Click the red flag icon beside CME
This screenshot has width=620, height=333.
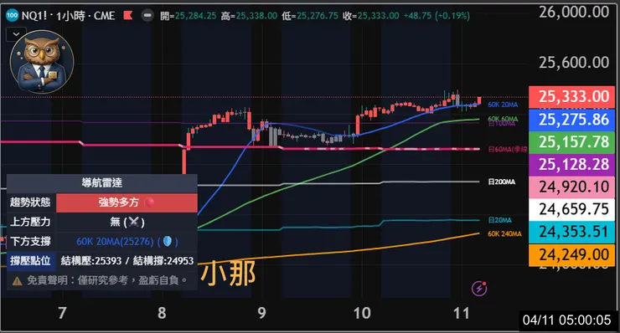tap(127, 15)
